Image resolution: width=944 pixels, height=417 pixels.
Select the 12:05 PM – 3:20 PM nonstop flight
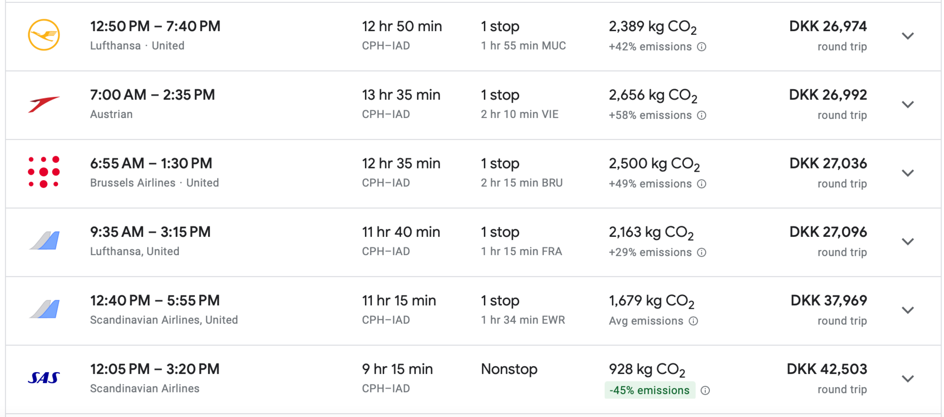(x=155, y=369)
